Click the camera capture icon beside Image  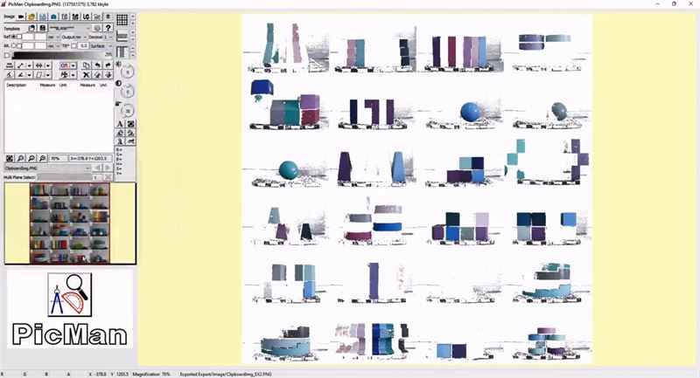[20, 17]
